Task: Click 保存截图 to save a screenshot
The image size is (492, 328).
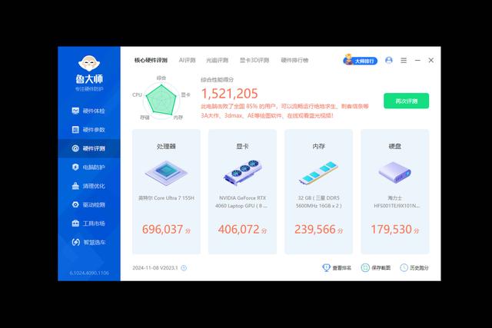Action: coord(376,268)
